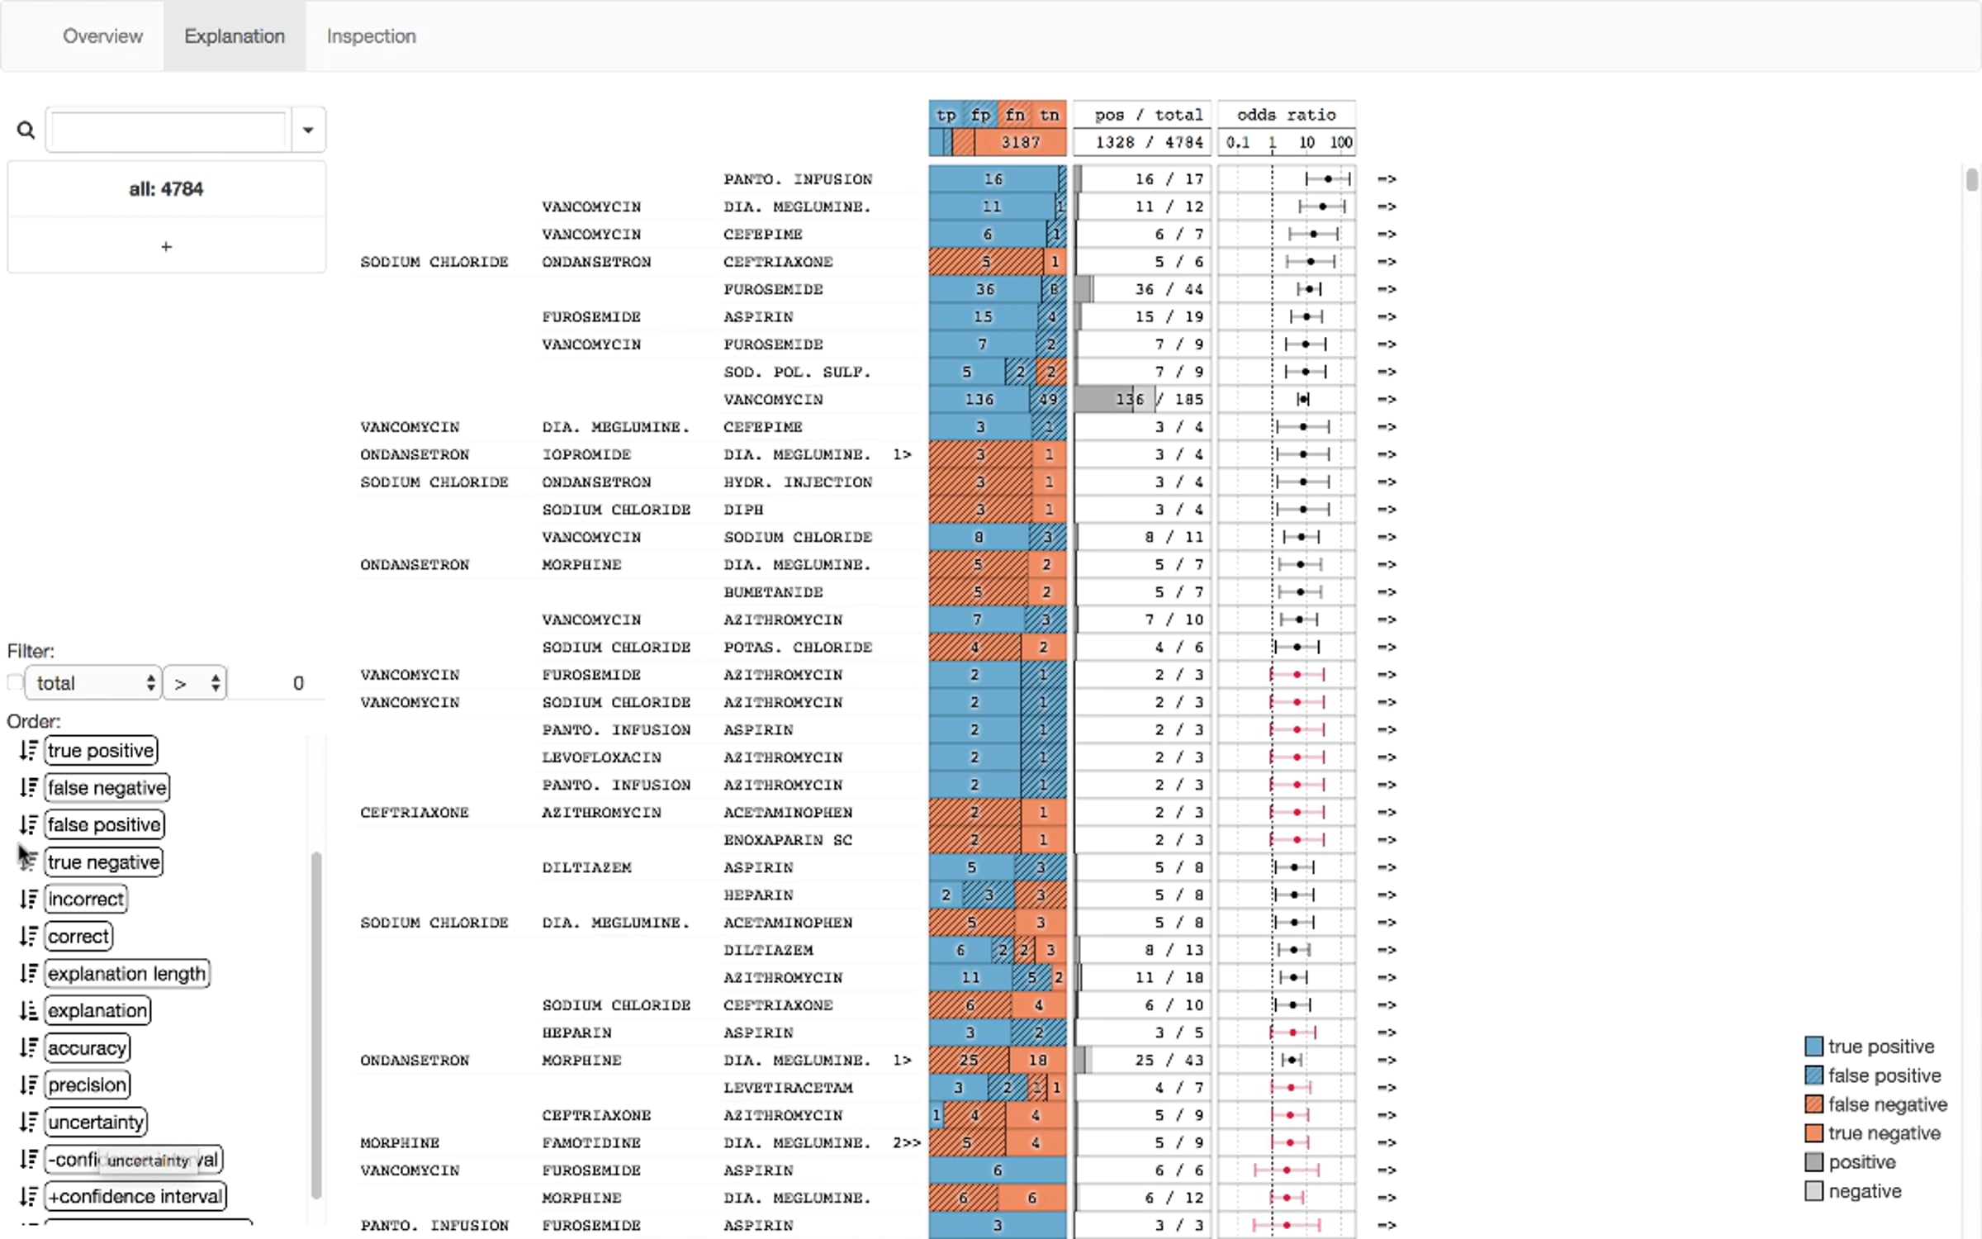The height and width of the screenshot is (1239, 1982).
Task: Click the false negative legend swatch
Action: click(x=1814, y=1104)
